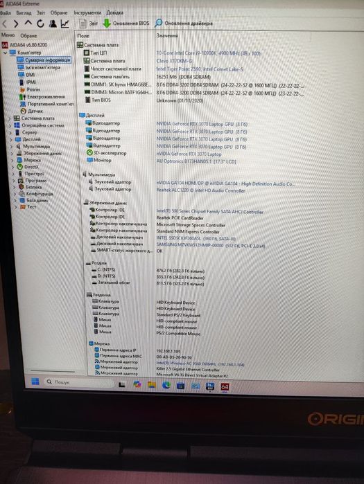Image resolution: width=364 pixels, height=484 pixels.
Task: Open the Звіт menu
Action: coord(41,12)
